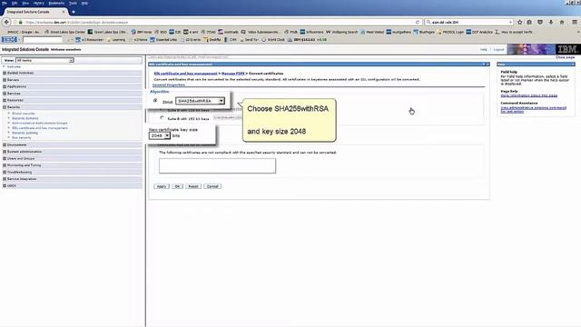This screenshot has width=581, height=327.
Task: Click the IBM logo in the toolbar
Action: coord(9,39)
